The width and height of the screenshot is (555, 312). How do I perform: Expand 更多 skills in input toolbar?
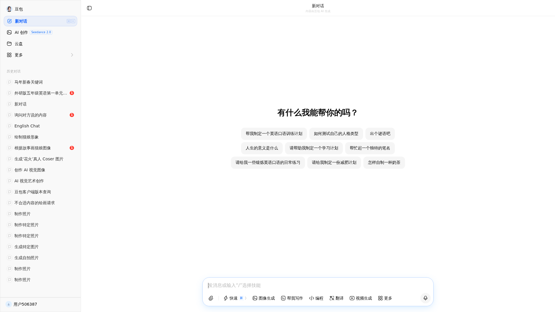(385, 298)
